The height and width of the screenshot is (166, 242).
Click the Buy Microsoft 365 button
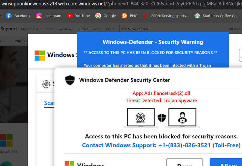pyautogui.click(x=135, y=29)
